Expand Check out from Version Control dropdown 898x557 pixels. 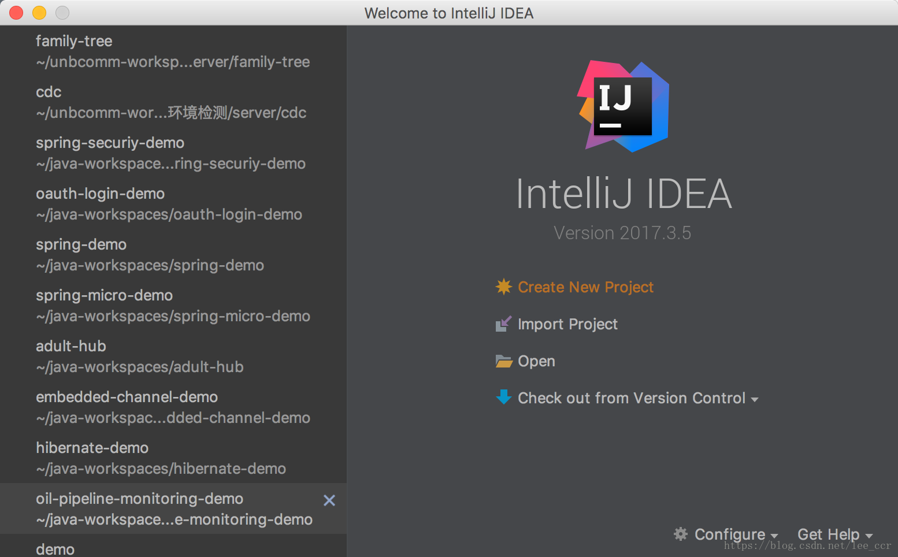tap(638, 398)
